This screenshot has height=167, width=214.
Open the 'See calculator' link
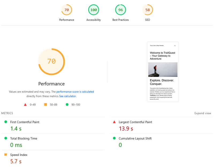point(67,96)
